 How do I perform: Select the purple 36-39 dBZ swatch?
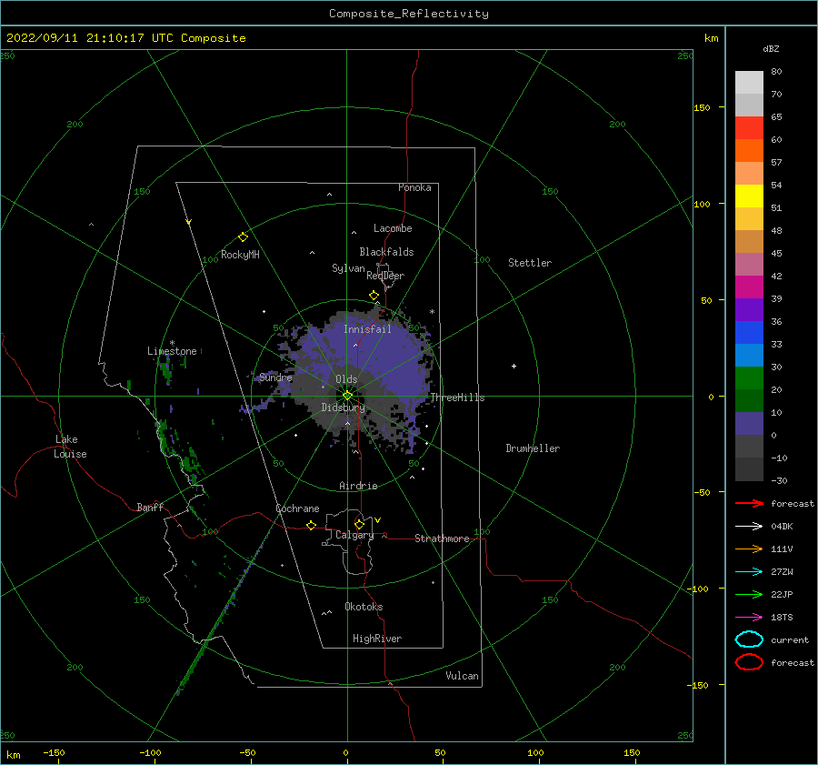coord(749,309)
